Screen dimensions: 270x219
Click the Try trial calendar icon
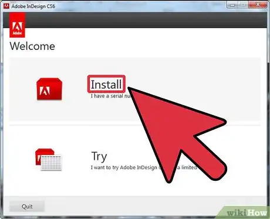(x=49, y=160)
